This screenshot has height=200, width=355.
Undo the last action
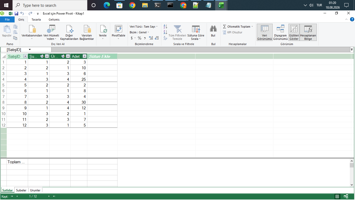coord(22,14)
